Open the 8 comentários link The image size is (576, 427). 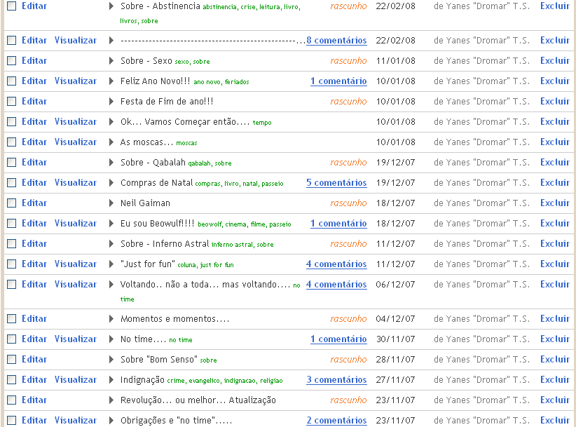pos(336,41)
